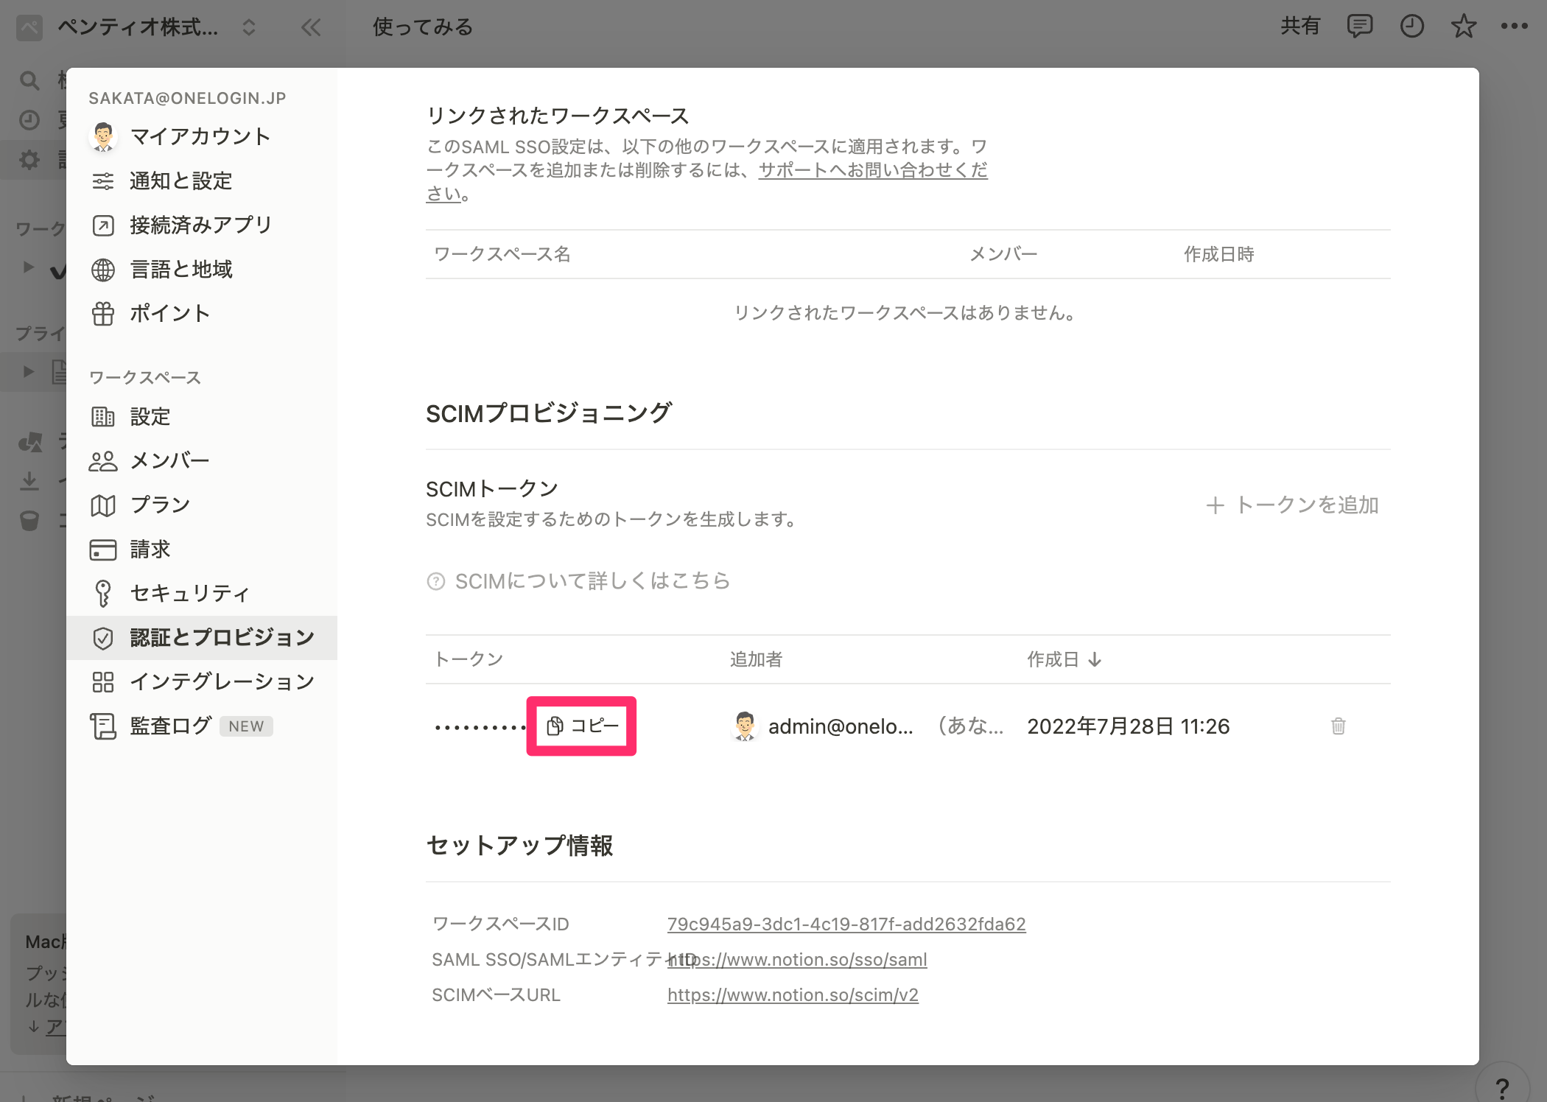The image size is (1547, 1102).
Task: Open インテグレーション settings page
Action: coord(201,682)
